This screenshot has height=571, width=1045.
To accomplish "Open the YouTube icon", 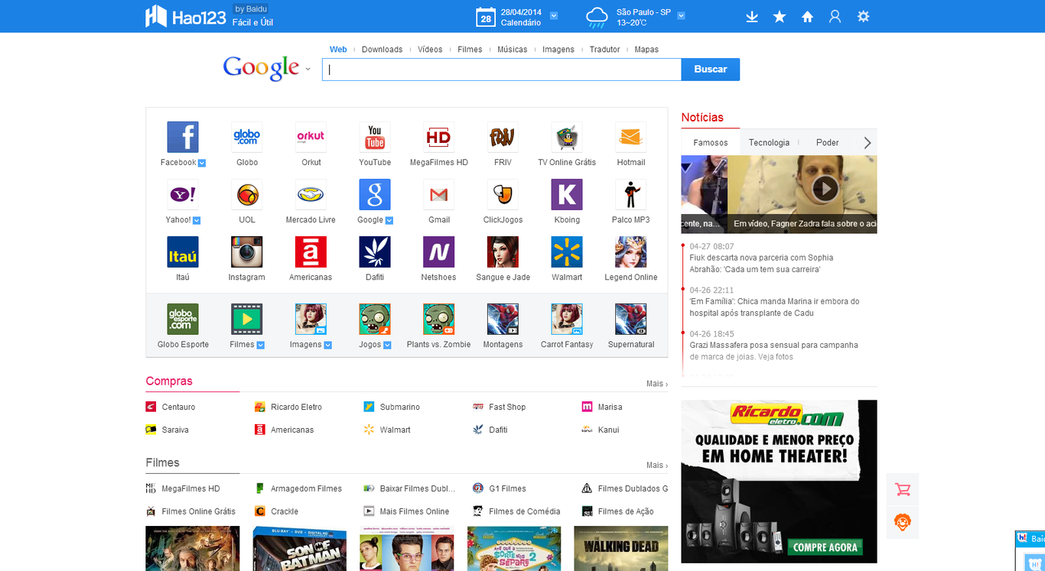I will tap(375, 137).
